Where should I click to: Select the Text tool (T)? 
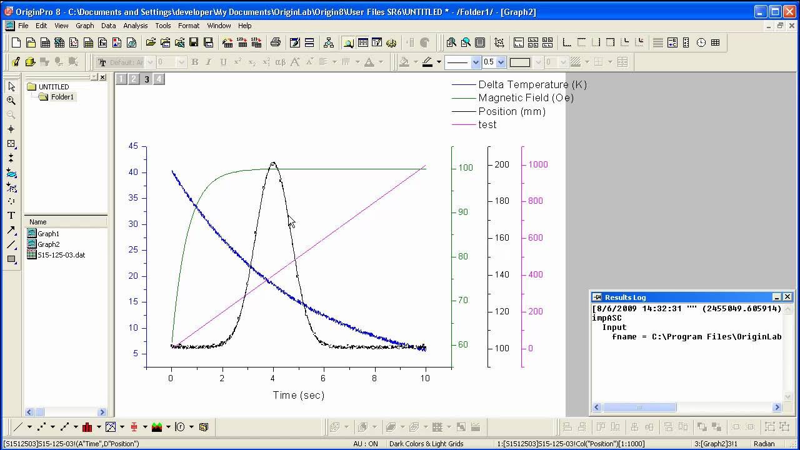pos(11,215)
